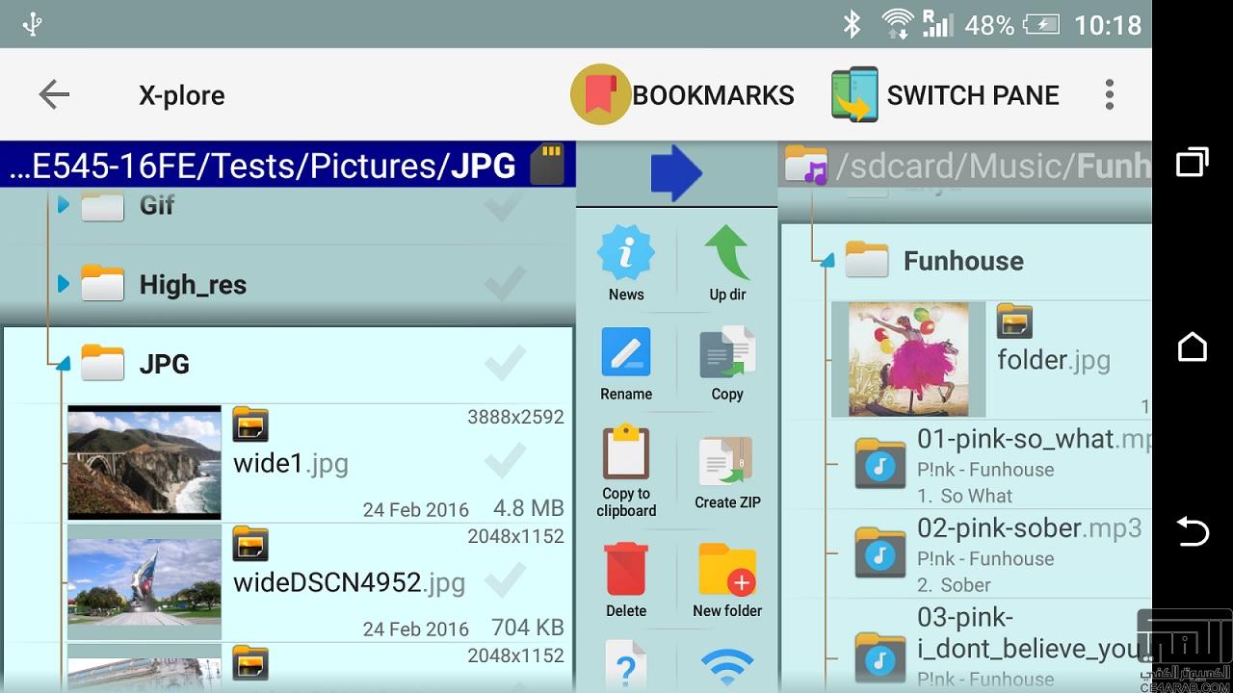Tap the BOOKMARKS label
This screenshot has width=1233, height=693.
pyautogui.click(x=713, y=95)
